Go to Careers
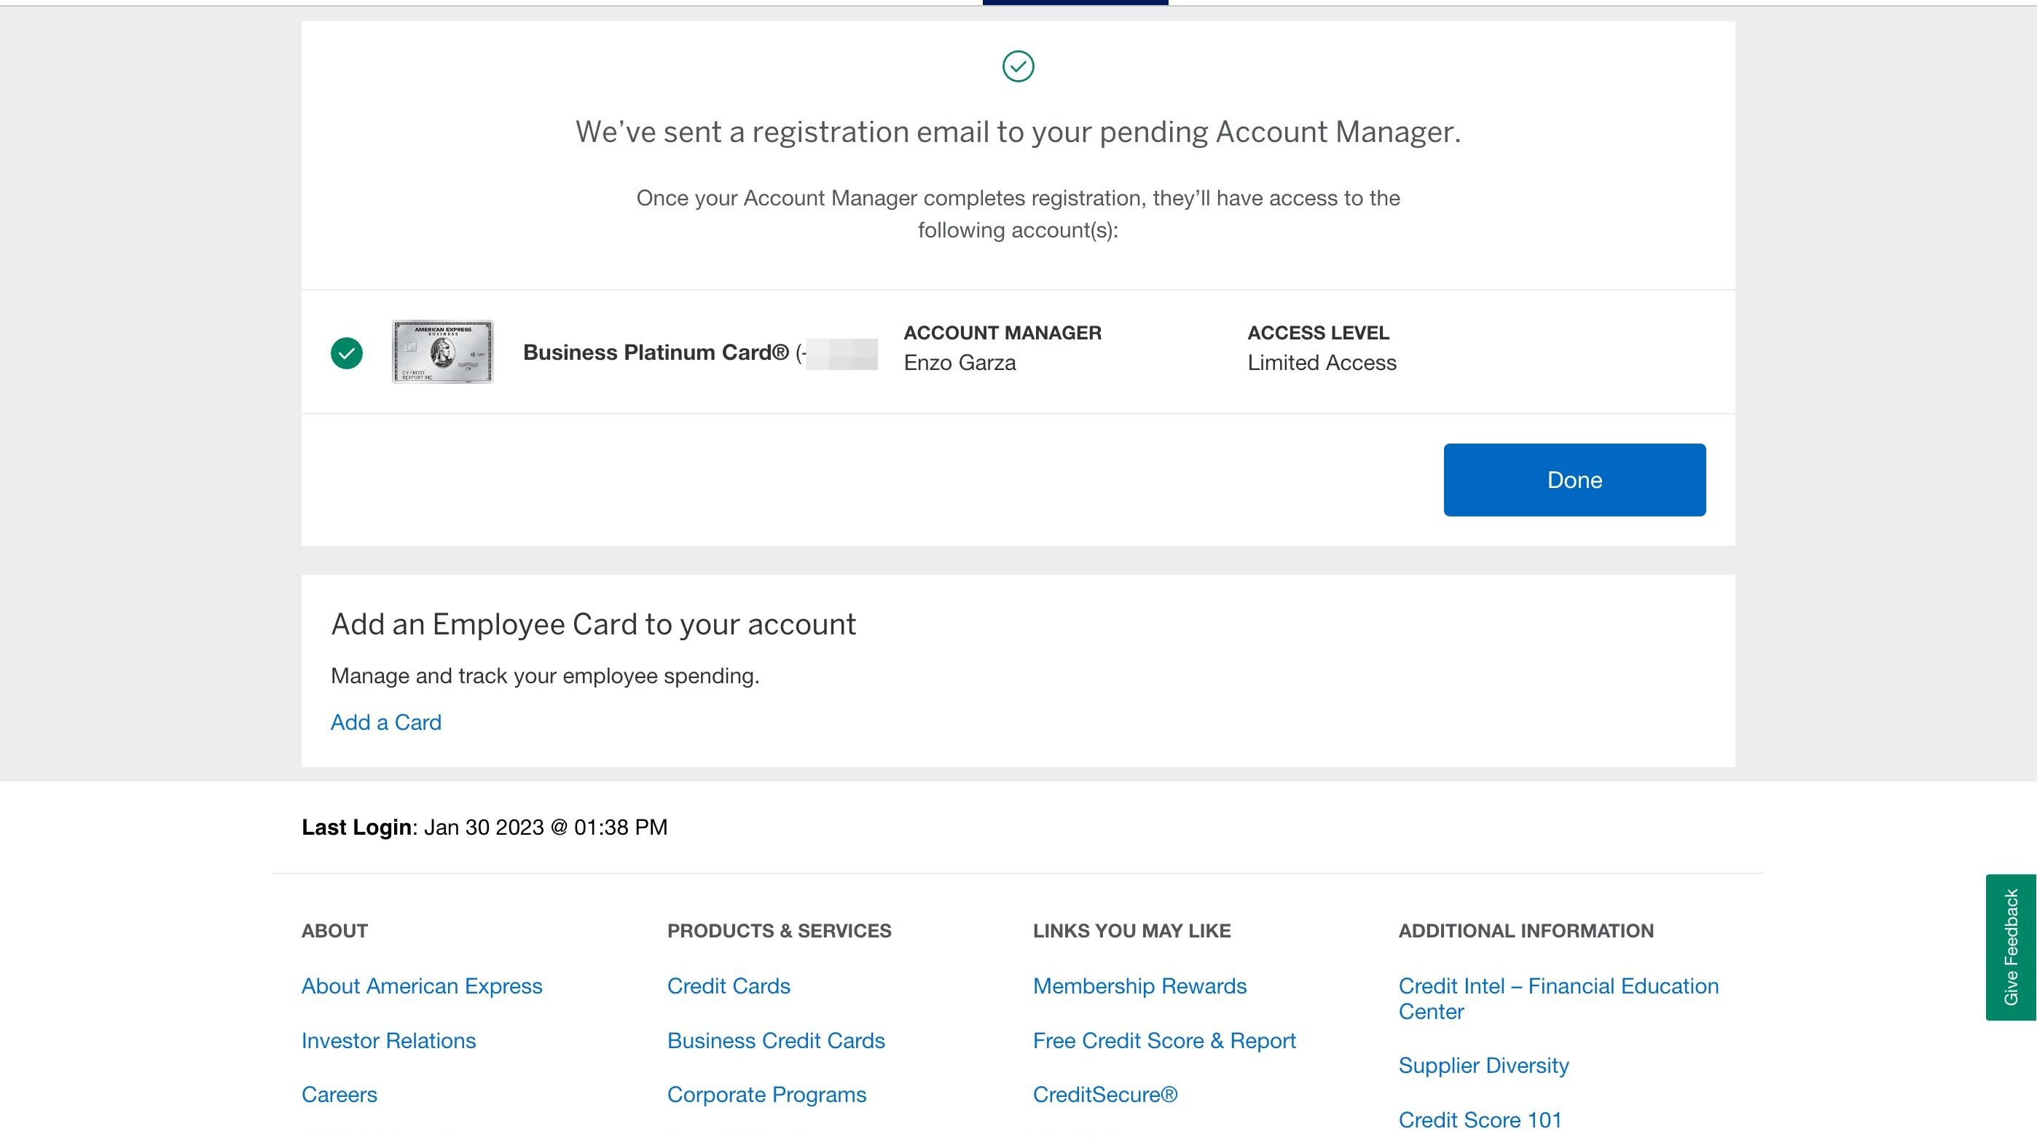 [x=339, y=1094]
